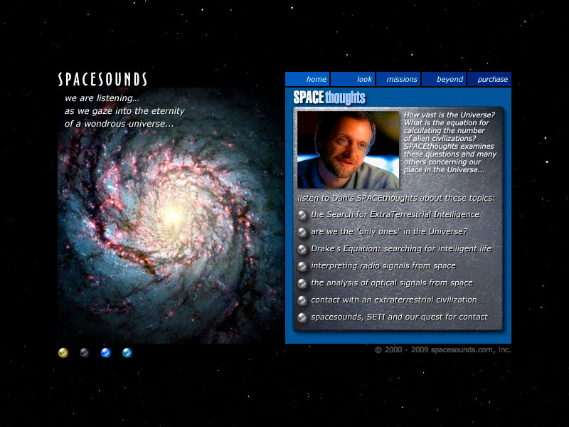Viewport: 569px width, 427px height.
Task: Open the home tab
Action: 308,79
